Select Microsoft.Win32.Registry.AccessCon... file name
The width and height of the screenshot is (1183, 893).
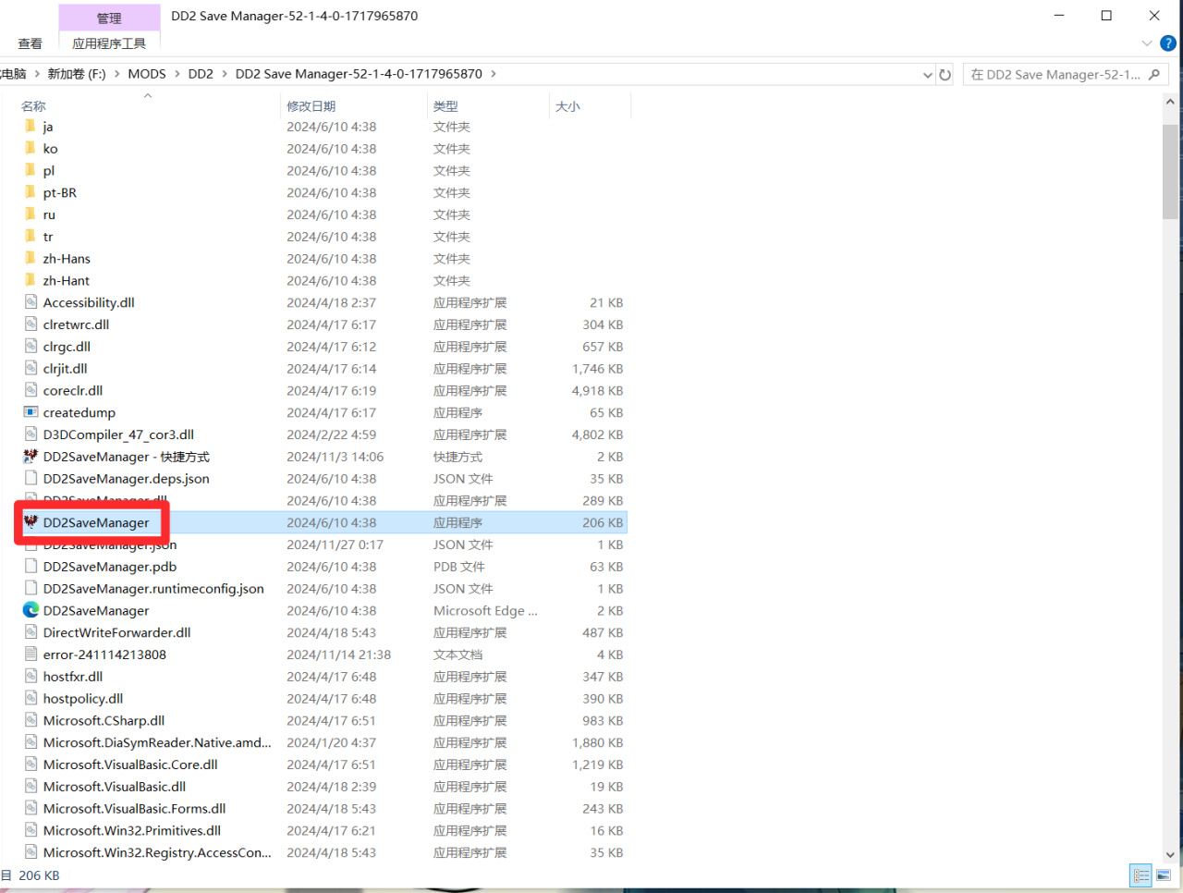[157, 852]
